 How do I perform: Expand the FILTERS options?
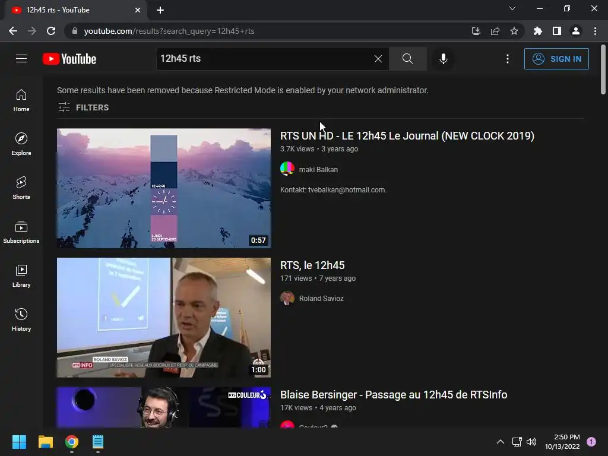click(83, 107)
